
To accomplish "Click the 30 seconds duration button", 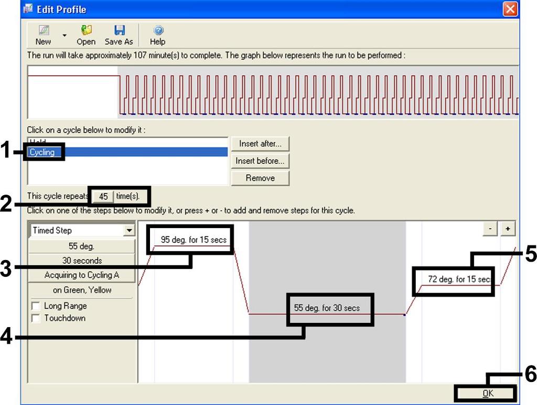I will point(81,261).
